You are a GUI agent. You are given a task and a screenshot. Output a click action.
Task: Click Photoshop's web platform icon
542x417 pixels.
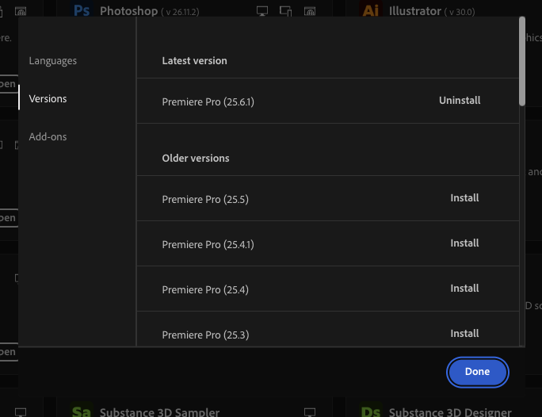pos(310,12)
